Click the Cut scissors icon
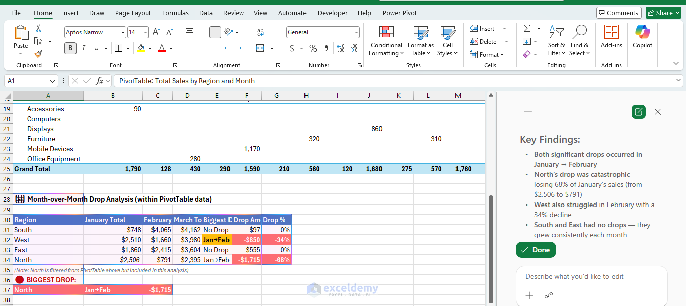This screenshot has width=686, height=306. [38, 29]
